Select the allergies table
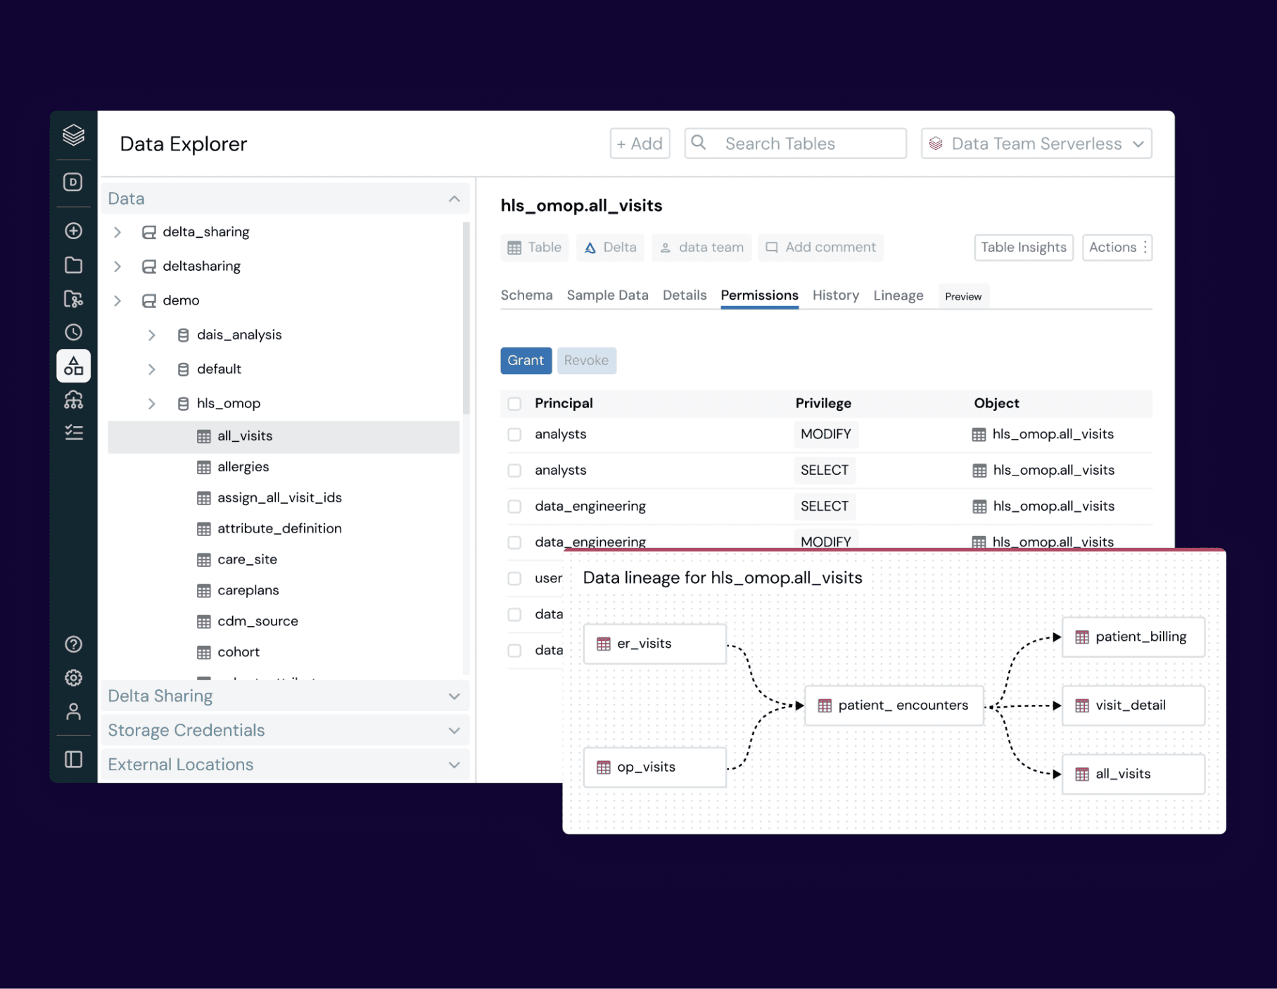1277x989 pixels. coord(243,467)
